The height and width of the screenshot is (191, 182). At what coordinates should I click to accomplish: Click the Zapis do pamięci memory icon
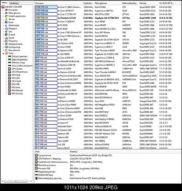pyautogui.click(x=10, y=60)
